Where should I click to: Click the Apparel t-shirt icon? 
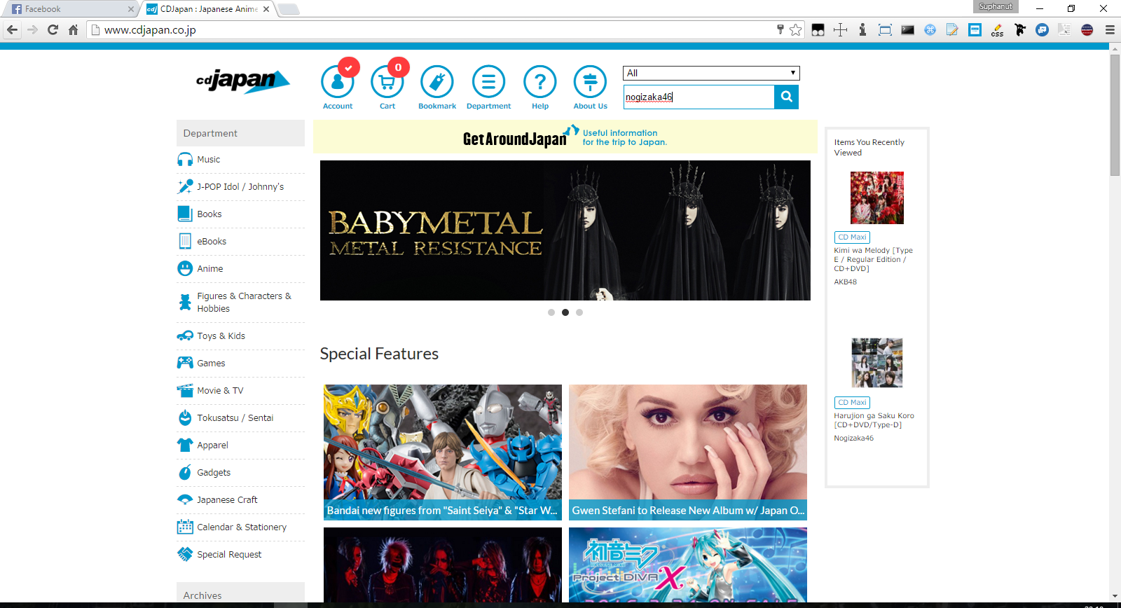(185, 445)
